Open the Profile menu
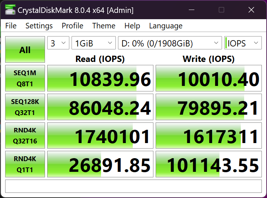Viewport: 267px width, 198px height. tap(72, 26)
